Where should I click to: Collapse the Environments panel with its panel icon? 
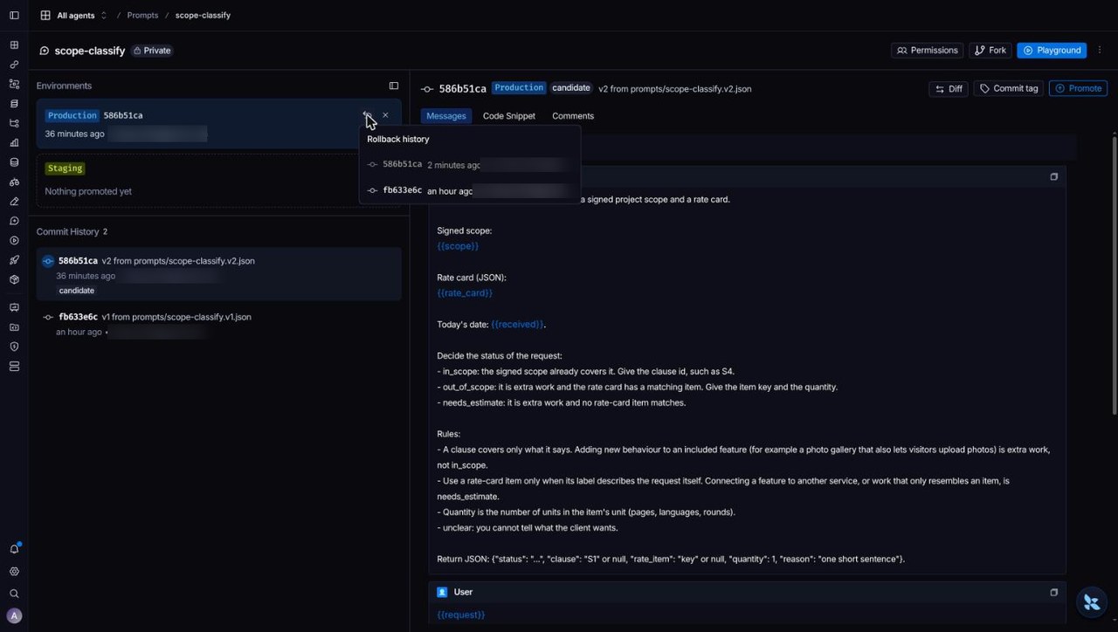tap(394, 86)
